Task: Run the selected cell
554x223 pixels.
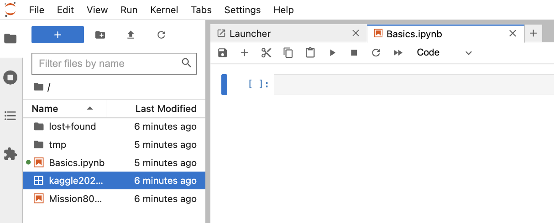Action: pos(332,53)
